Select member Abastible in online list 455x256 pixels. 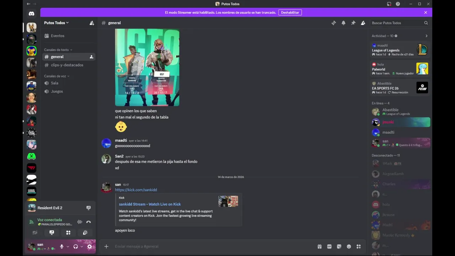[x=400, y=112]
